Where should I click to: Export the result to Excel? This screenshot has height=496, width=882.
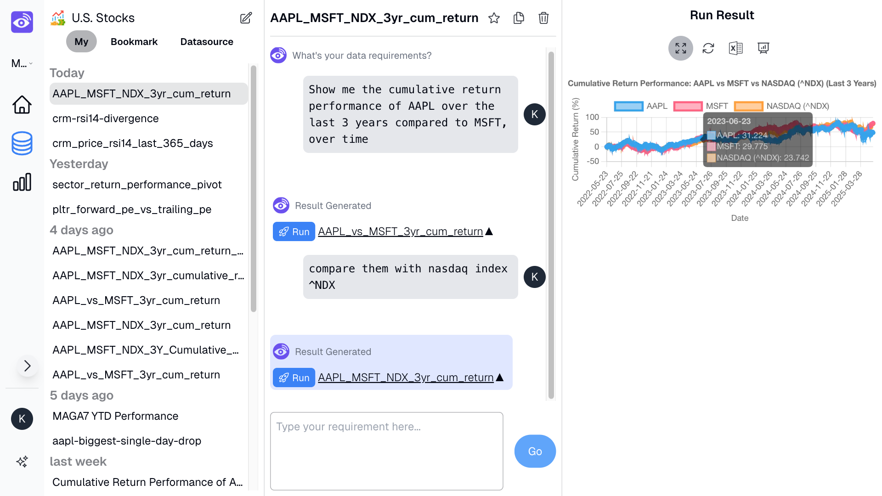coord(736,48)
